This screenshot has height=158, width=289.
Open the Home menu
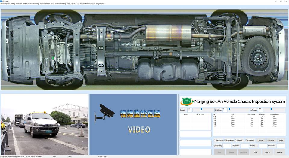tap(2, 4)
